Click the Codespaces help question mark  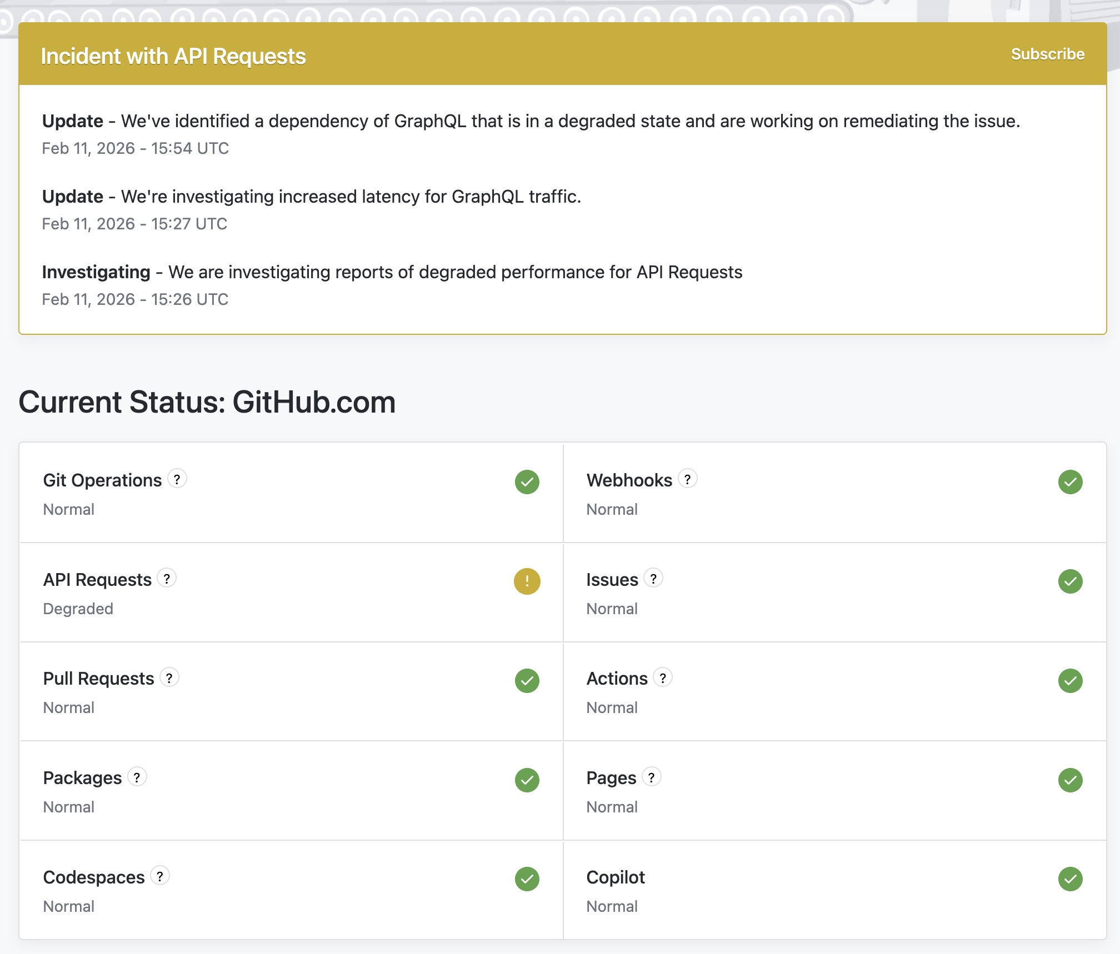point(159,876)
